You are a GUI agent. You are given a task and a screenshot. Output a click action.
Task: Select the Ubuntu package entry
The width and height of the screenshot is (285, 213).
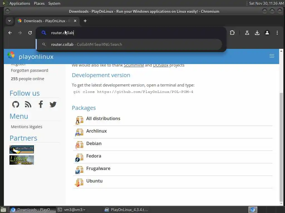pyautogui.click(x=94, y=181)
